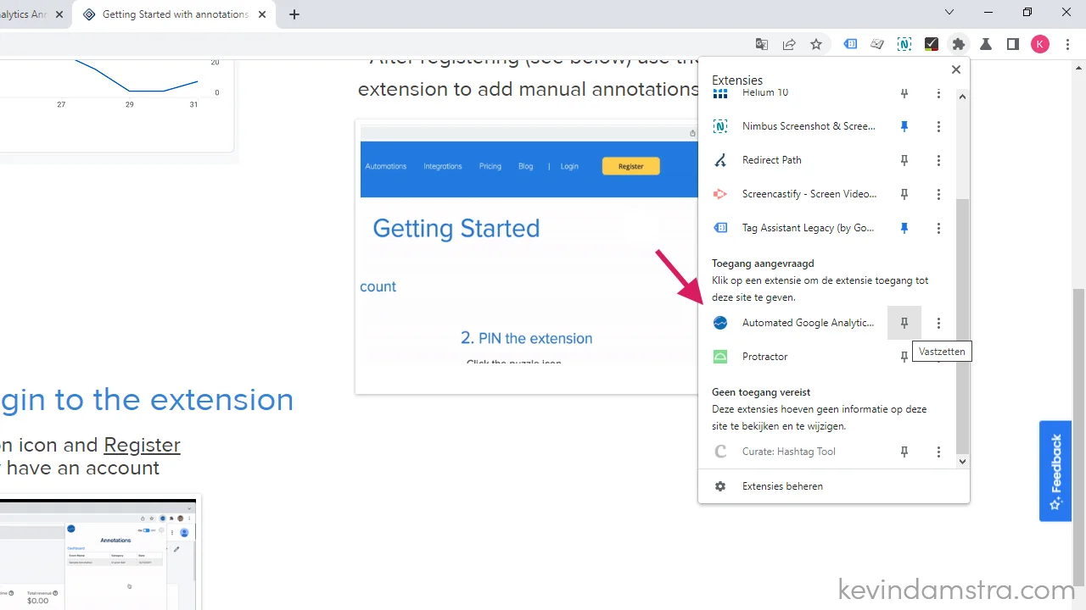The height and width of the screenshot is (610, 1086).
Task: Open the K profile avatar
Action: (x=1040, y=44)
